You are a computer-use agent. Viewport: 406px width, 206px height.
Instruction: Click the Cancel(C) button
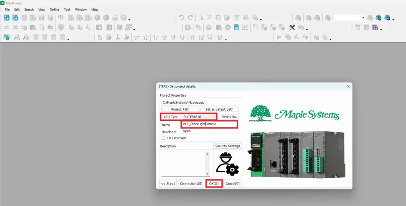(x=232, y=183)
